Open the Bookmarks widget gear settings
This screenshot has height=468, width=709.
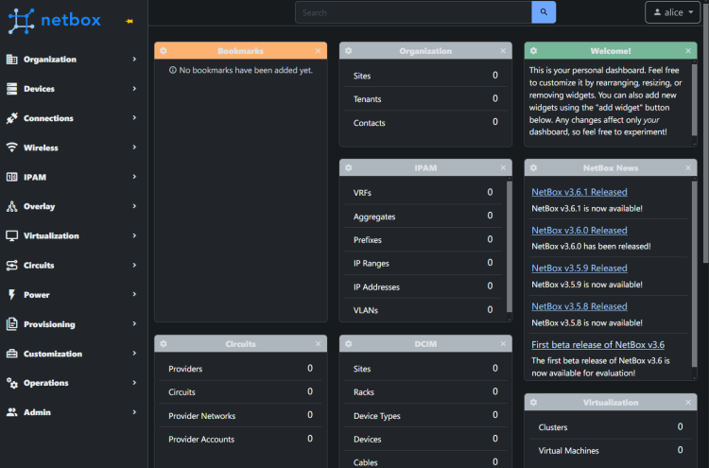tap(164, 51)
